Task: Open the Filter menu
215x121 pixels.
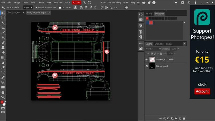Action: (42, 3)
